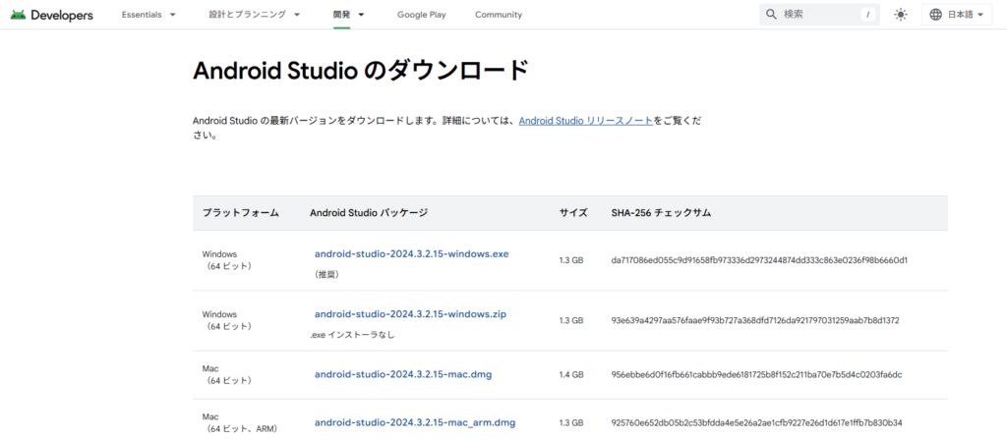1007x439 pixels.
Task: Open the Android Studio リリースノート link
Action: 586,121
